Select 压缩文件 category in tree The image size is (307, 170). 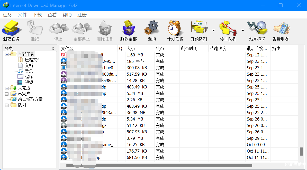[x=33, y=60]
